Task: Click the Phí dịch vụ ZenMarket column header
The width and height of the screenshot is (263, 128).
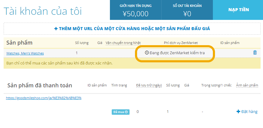Action: pyautogui.click(x=181, y=43)
